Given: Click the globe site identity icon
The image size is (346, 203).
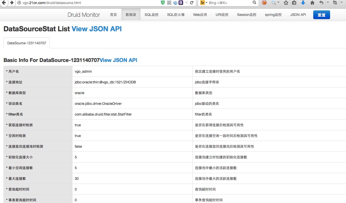Looking at the screenshot, I should coord(19,3).
